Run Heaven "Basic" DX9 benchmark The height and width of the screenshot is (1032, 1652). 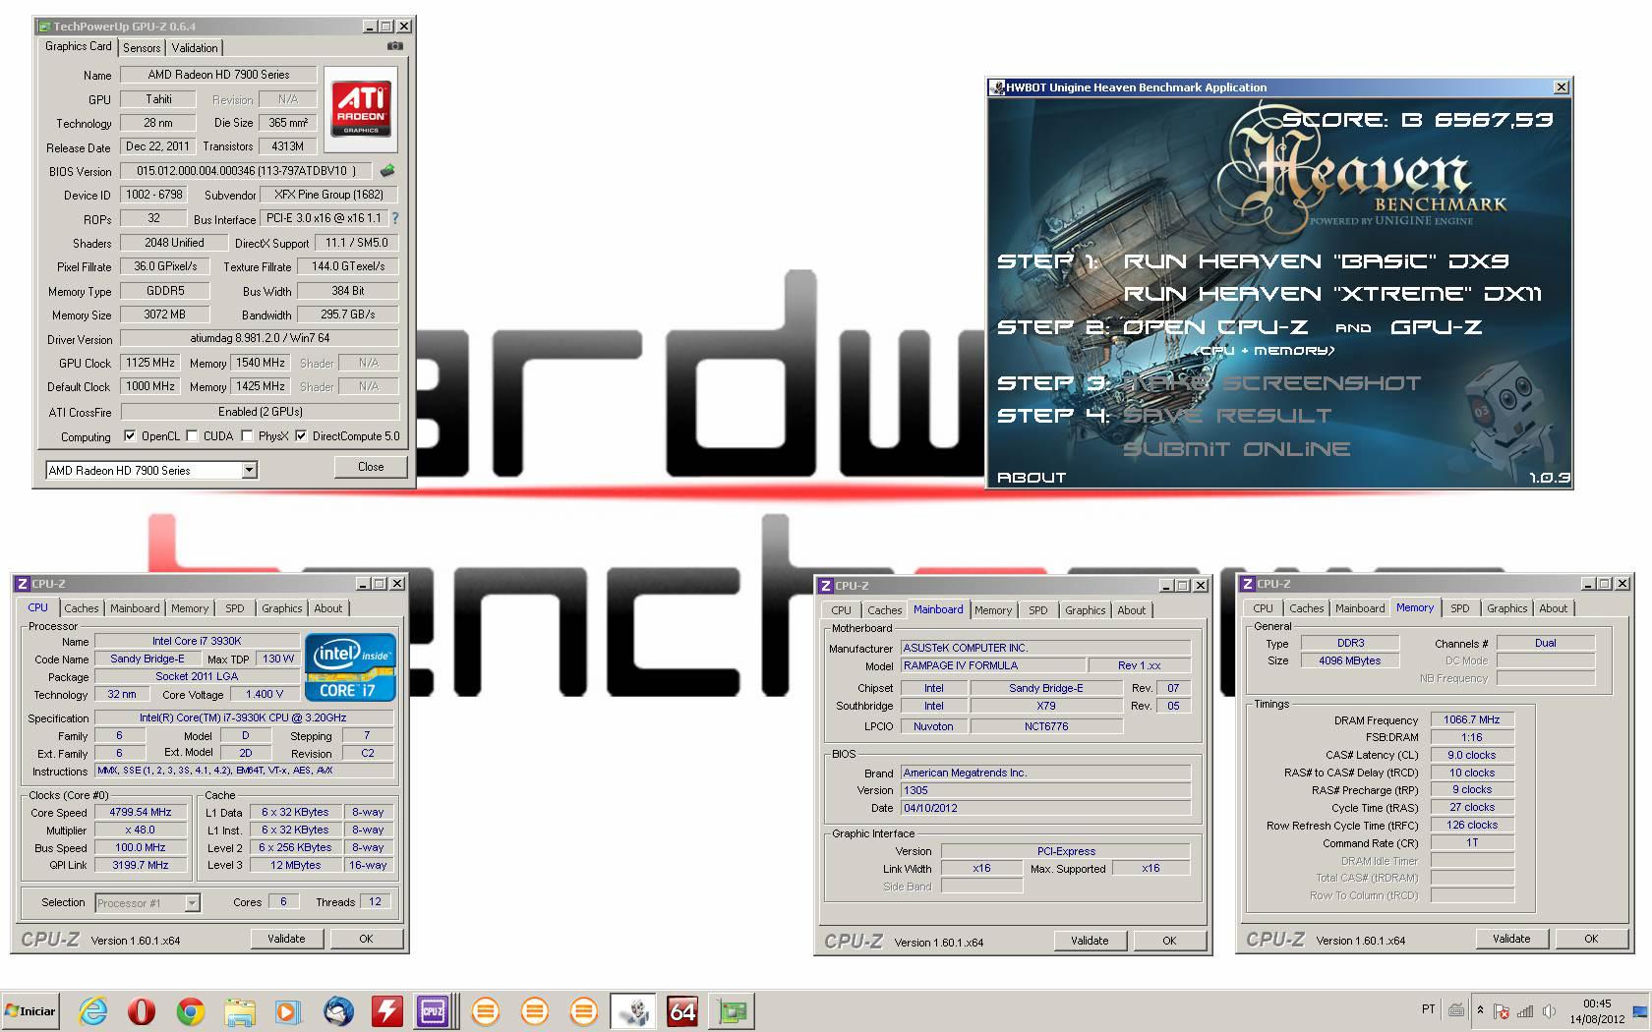[x=1316, y=261]
